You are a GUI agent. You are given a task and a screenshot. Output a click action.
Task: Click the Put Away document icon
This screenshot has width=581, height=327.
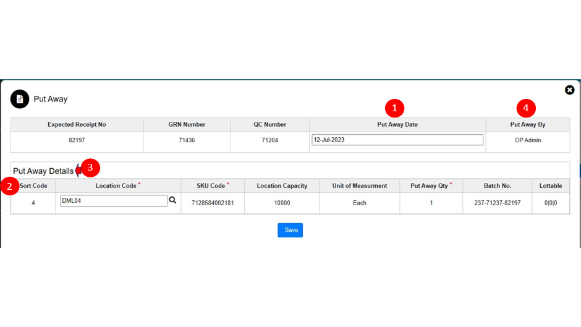[x=20, y=99]
